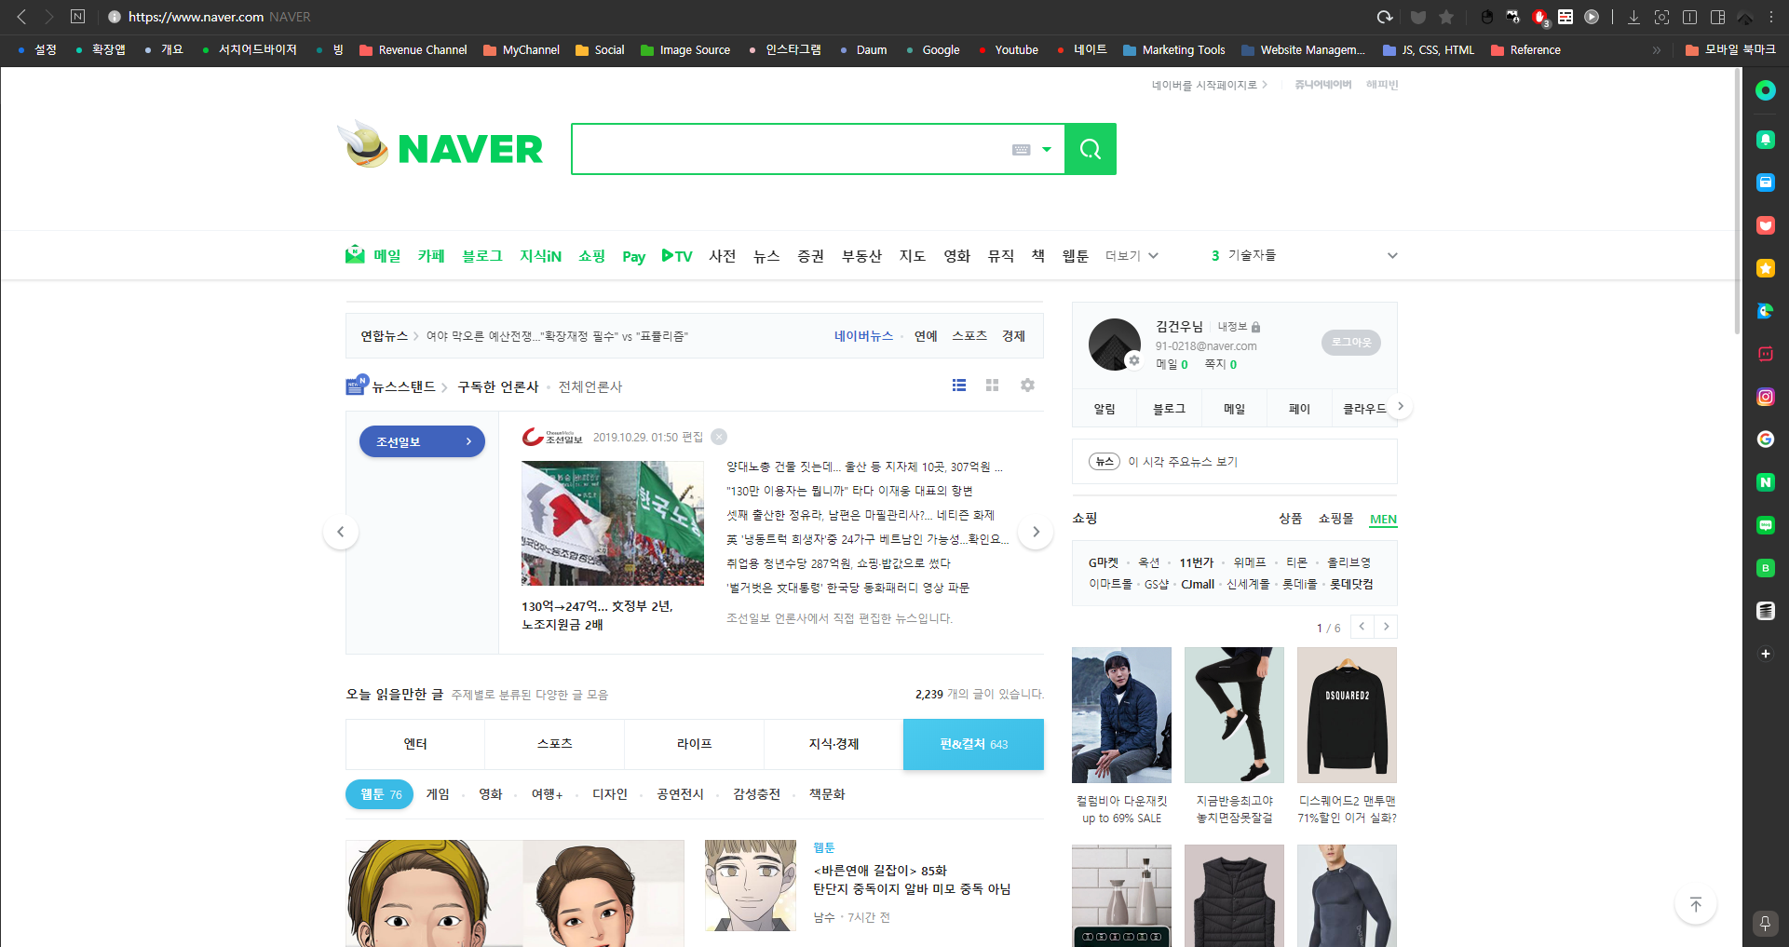Add a new sidebar app with plus icon
Image resolution: width=1789 pixels, height=947 pixels.
pos(1765,654)
